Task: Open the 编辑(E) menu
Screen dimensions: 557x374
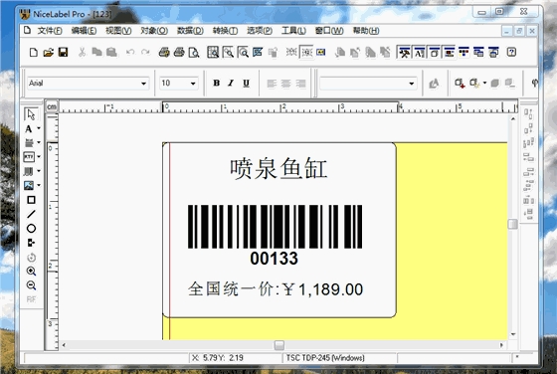Action: (84, 31)
